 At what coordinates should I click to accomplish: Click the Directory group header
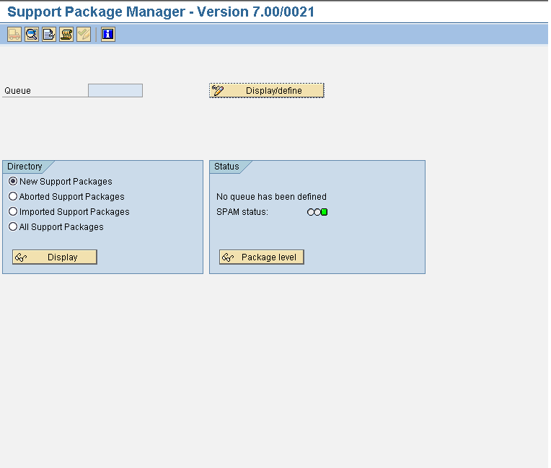click(25, 167)
